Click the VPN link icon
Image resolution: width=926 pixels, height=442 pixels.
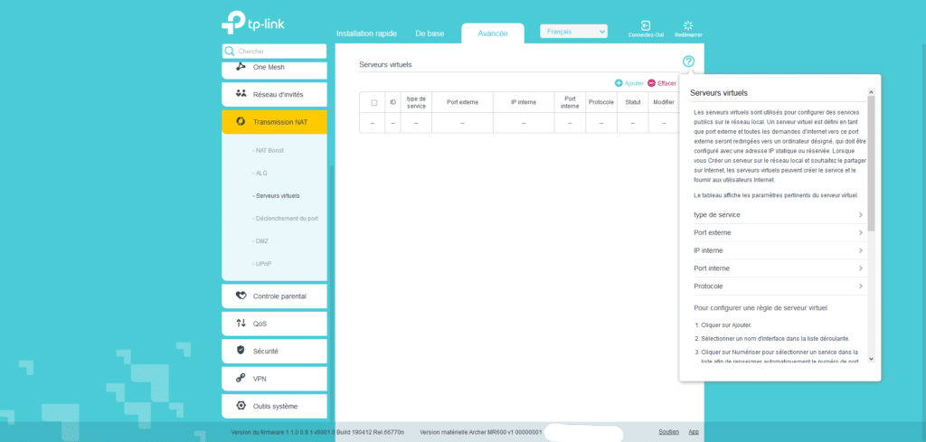[241, 378]
